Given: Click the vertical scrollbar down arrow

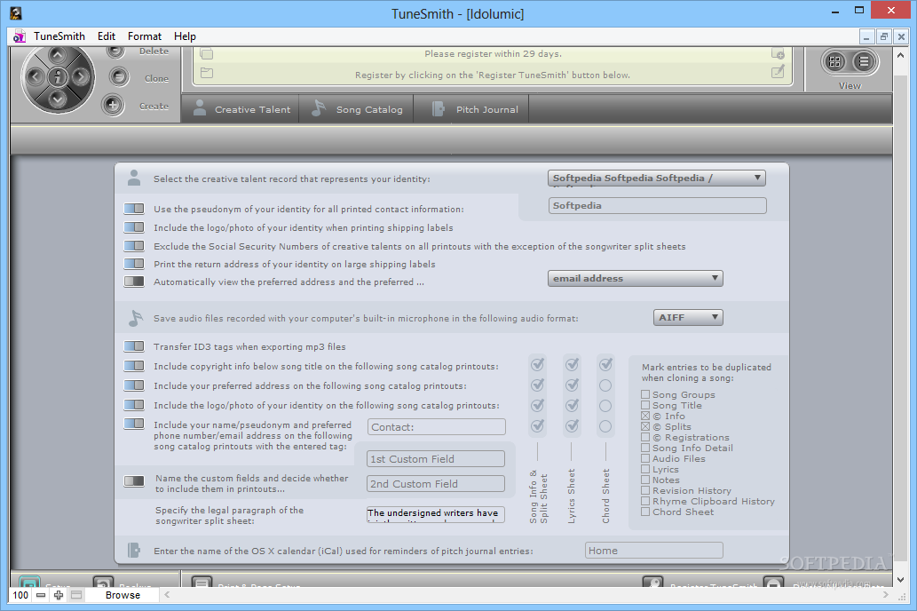Looking at the screenshot, I should pyautogui.click(x=901, y=579).
